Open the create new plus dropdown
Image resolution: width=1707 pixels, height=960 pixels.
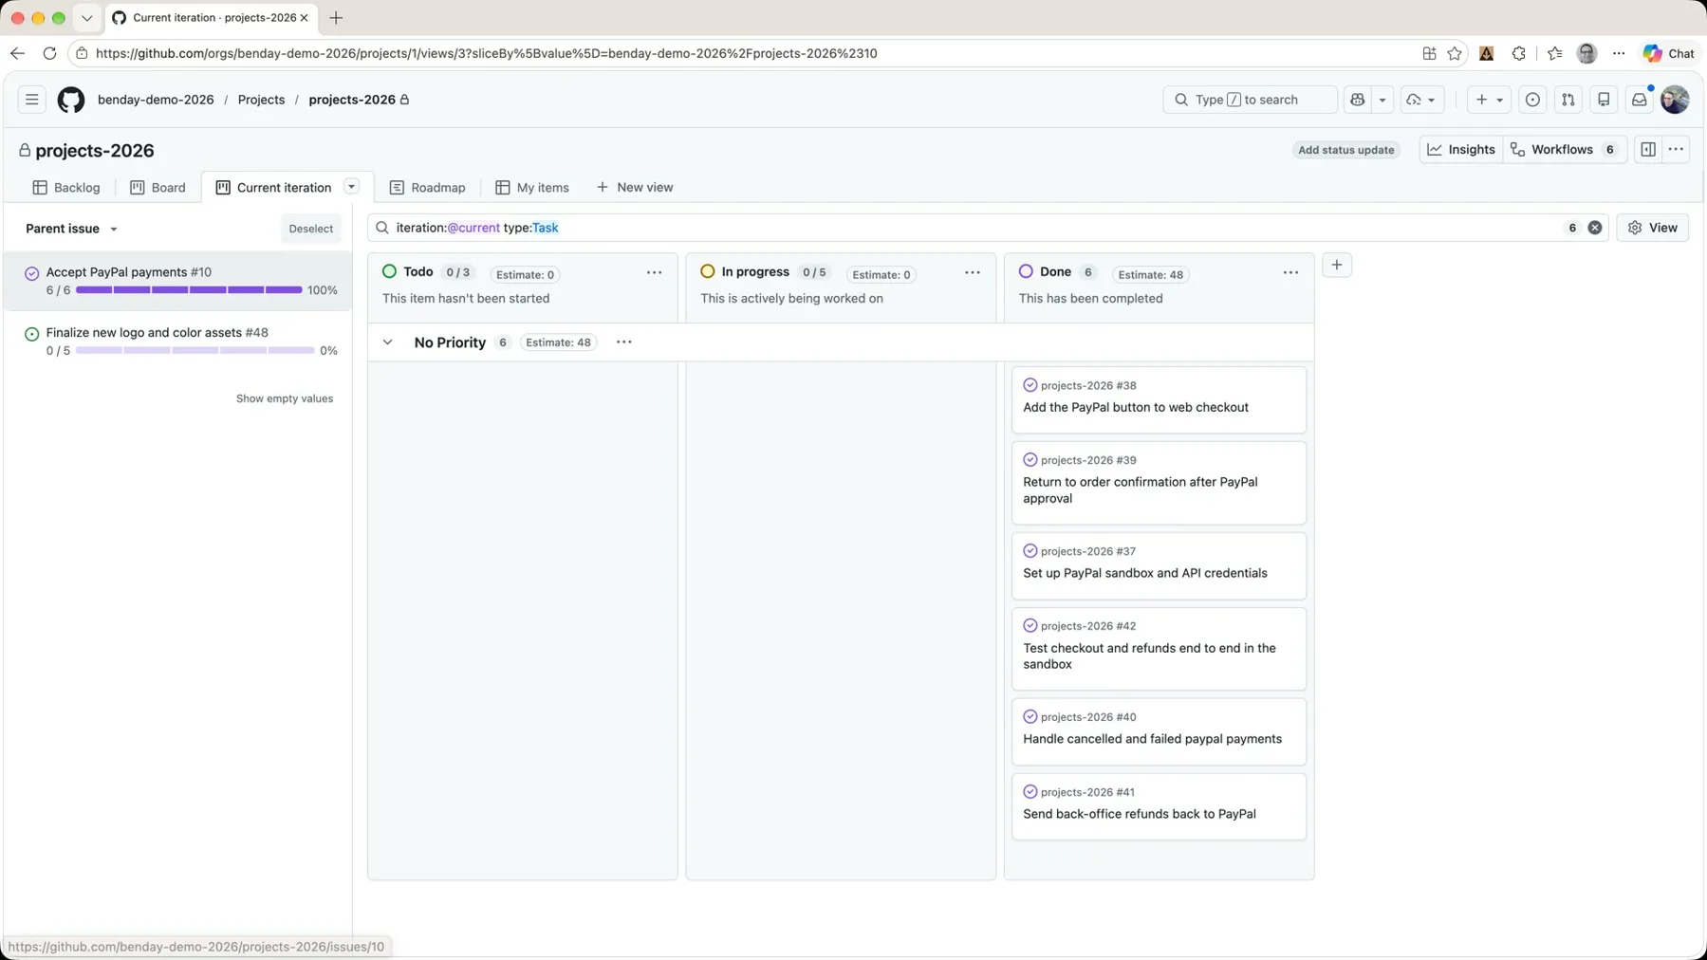1488,100
